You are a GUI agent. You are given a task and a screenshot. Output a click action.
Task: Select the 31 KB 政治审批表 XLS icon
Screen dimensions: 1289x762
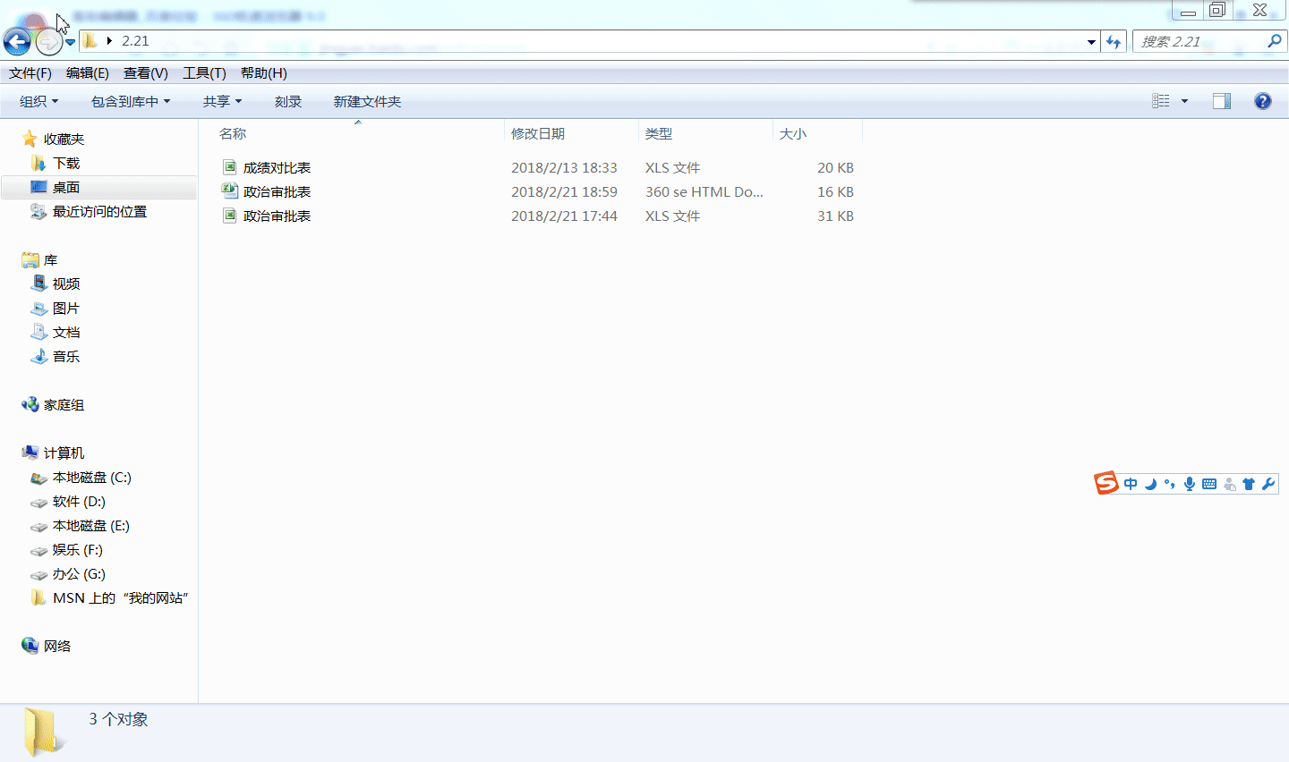point(230,216)
